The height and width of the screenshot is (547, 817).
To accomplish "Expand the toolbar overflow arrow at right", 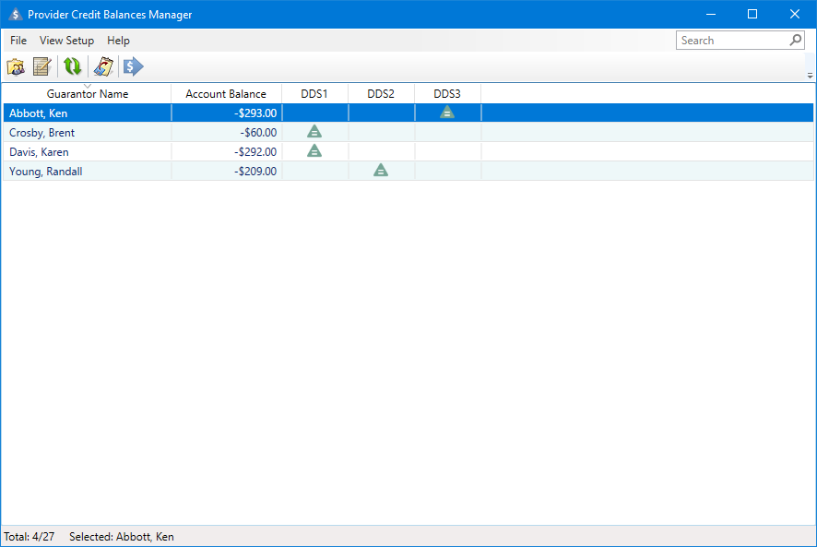I will pyautogui.click(x=810, y=75).
